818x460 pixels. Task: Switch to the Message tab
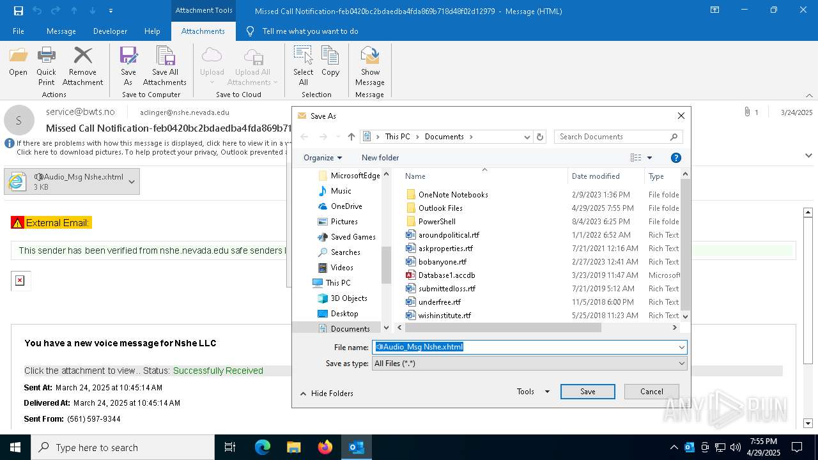tap(61, 31)
